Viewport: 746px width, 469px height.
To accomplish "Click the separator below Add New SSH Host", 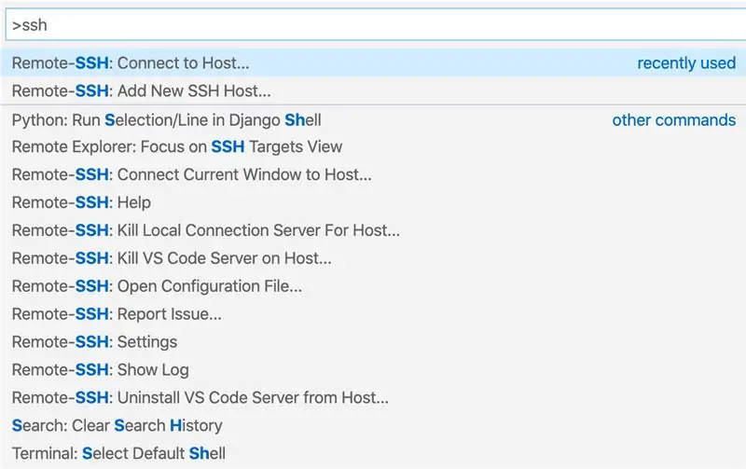I will (373, 104).
